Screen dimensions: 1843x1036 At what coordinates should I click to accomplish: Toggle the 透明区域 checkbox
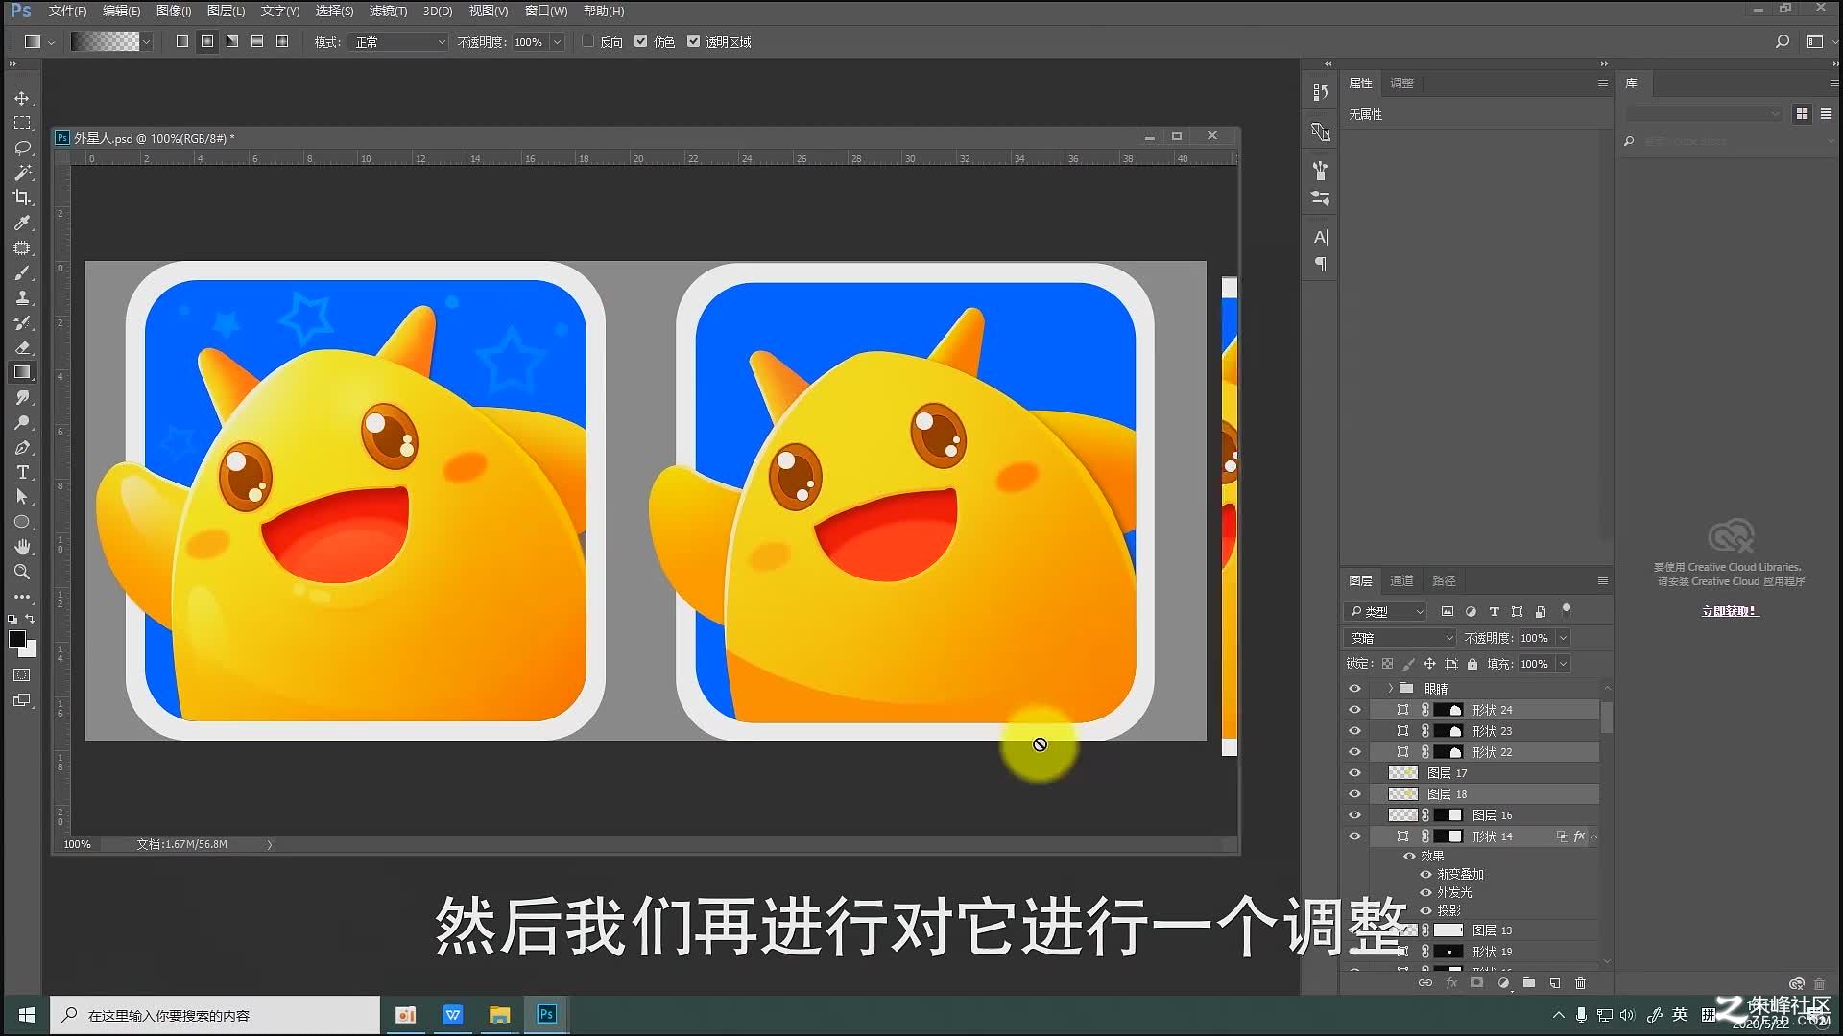(x=694, y=41)
